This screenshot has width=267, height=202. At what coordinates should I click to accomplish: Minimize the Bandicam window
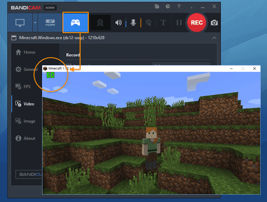(x=202, y=7)
